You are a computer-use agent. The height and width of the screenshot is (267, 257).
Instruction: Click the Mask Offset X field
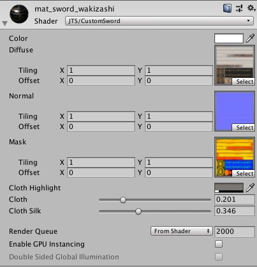(101, 172)
